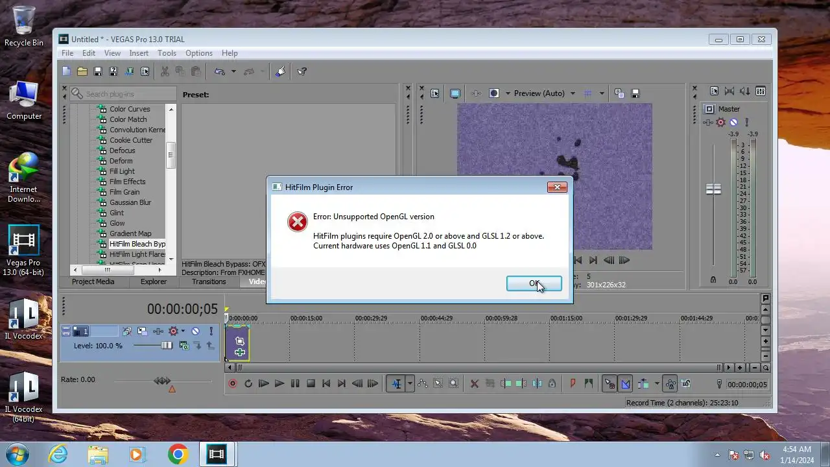Switch to the Explorer tab
The height and width of the screenshot is (467, 830).
click(x=154, y=281)
